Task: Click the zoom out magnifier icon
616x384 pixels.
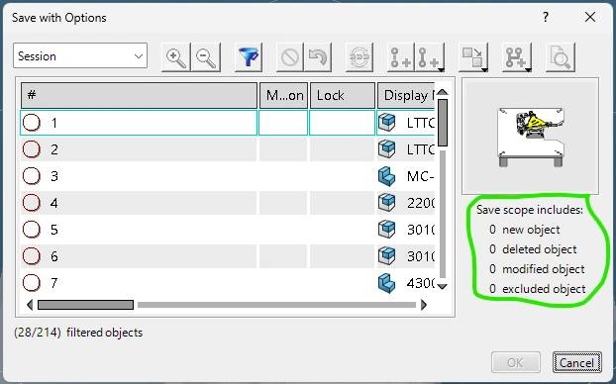Action: click(206, 57)
